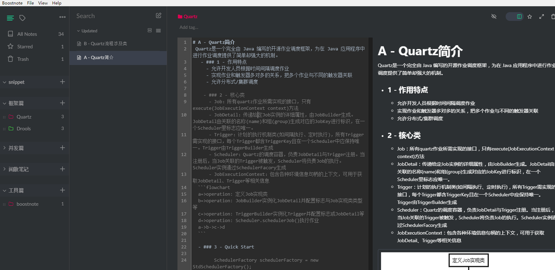The height and width of the screenshot is (270, 555).
Task: Star the current note
Action: click(529, 16)
